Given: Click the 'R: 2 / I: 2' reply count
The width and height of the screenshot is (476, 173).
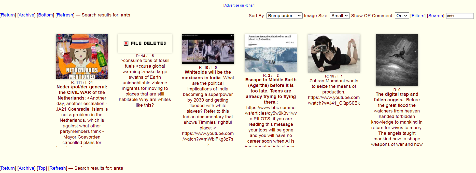Looking at the screenshot, I should tap(271, 75).
